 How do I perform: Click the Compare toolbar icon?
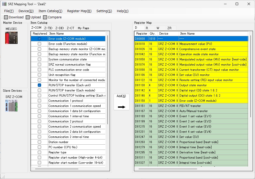tap(45, 17)
